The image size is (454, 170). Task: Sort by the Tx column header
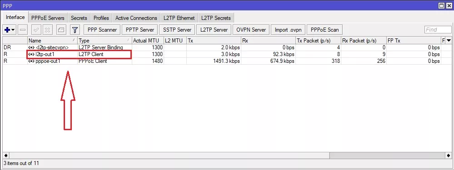[214, 41]
